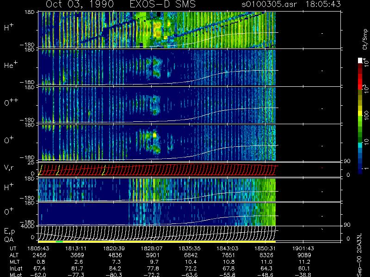This screenshot has width=370, height=277.
Task: Click the 'V,r' panel label
Action: (10, 168)
